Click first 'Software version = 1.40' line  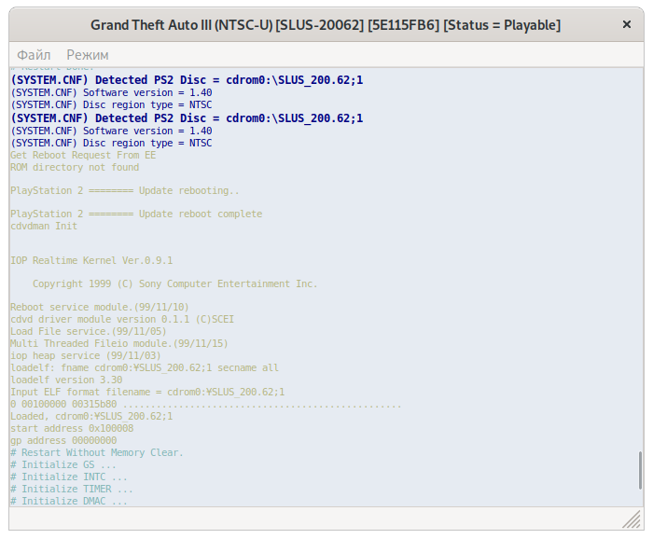pos(111,92)
